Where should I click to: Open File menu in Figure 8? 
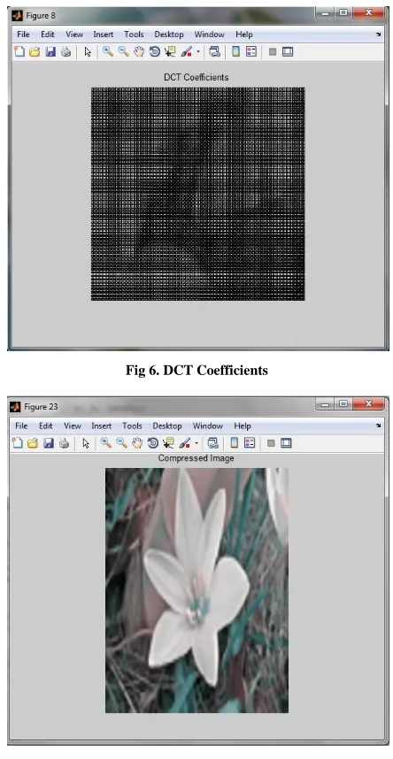23,34
